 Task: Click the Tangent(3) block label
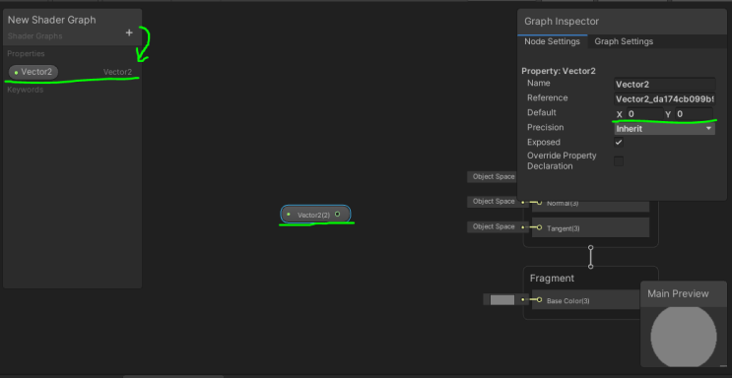(x=563, y=228)
